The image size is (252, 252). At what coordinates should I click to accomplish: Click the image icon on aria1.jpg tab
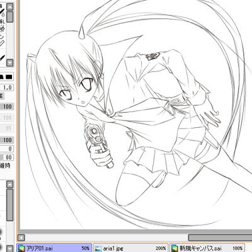[98, 249]
